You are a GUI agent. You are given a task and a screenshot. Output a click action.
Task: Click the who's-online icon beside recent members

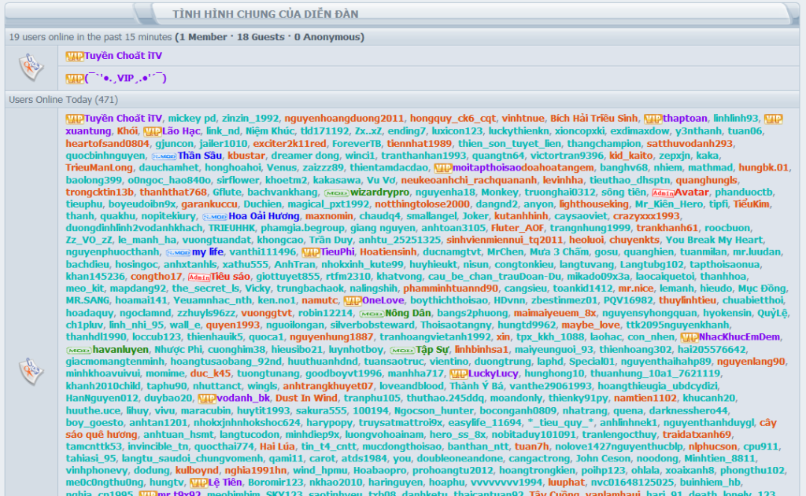(x=31, y=66)
